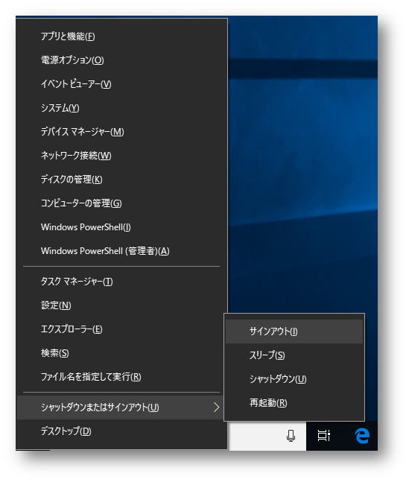The image size is (409, 482).
Task: Run Windows PowerShell (管理者)(A)
Action: click(x=122, y=251)
